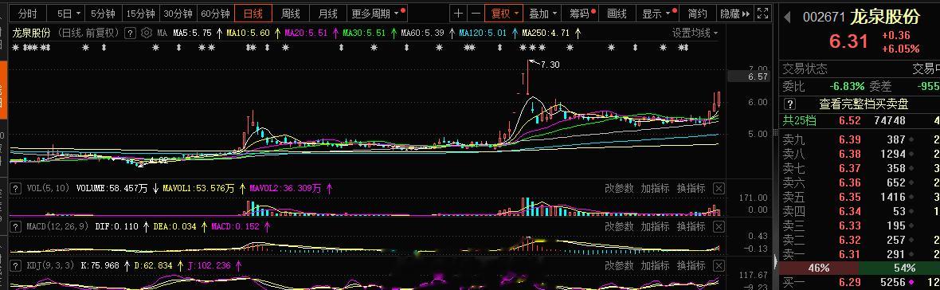Click 隐藏 to hide side panel
The width and height of the screenshot is (940, 290).
[734, 14]
